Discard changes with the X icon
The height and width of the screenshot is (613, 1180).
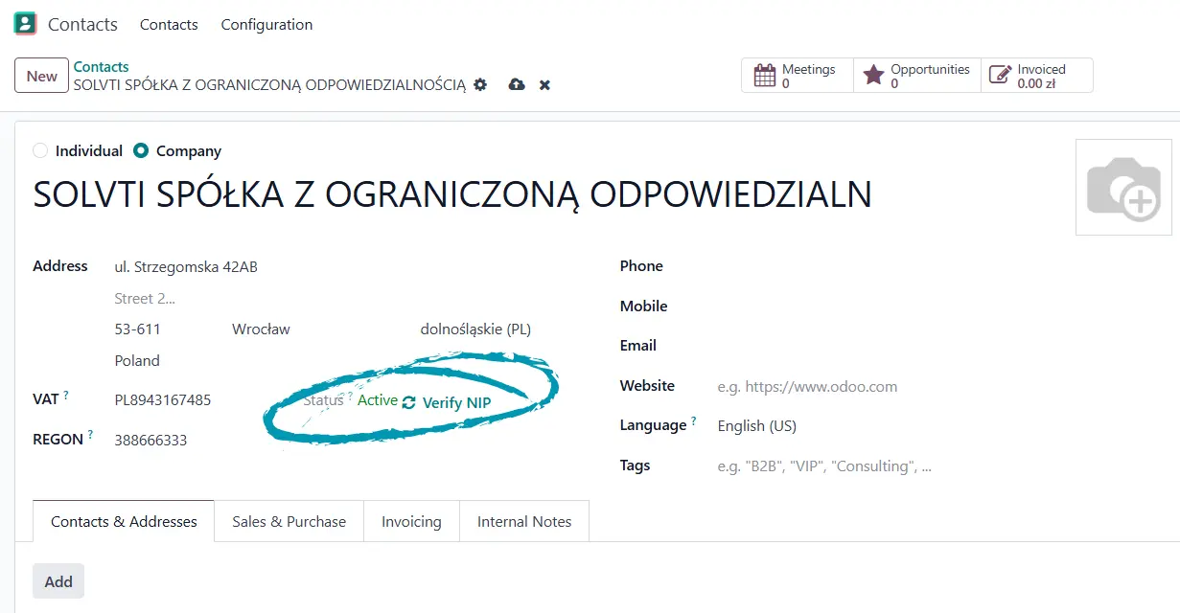coord(544,85)
